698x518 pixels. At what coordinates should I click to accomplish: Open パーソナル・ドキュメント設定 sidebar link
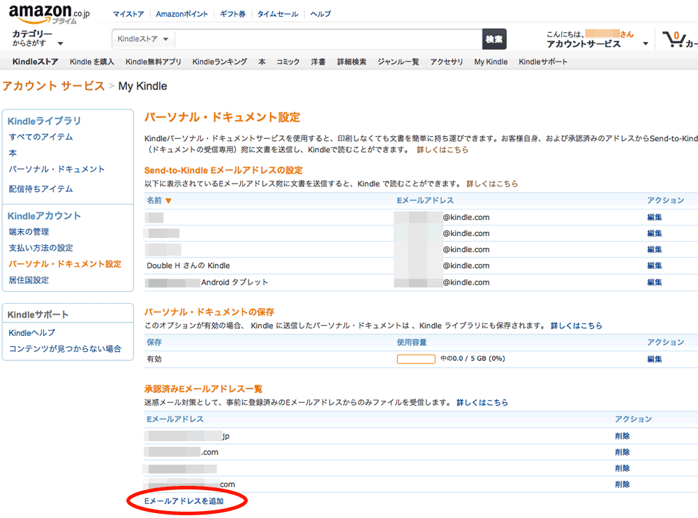(x=65, y=264)
